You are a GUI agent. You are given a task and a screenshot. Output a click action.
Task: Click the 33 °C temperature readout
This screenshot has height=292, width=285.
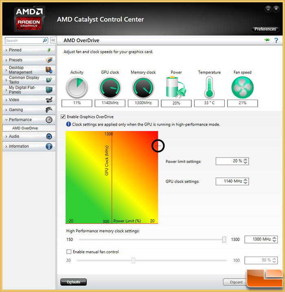tap(209, 103)
